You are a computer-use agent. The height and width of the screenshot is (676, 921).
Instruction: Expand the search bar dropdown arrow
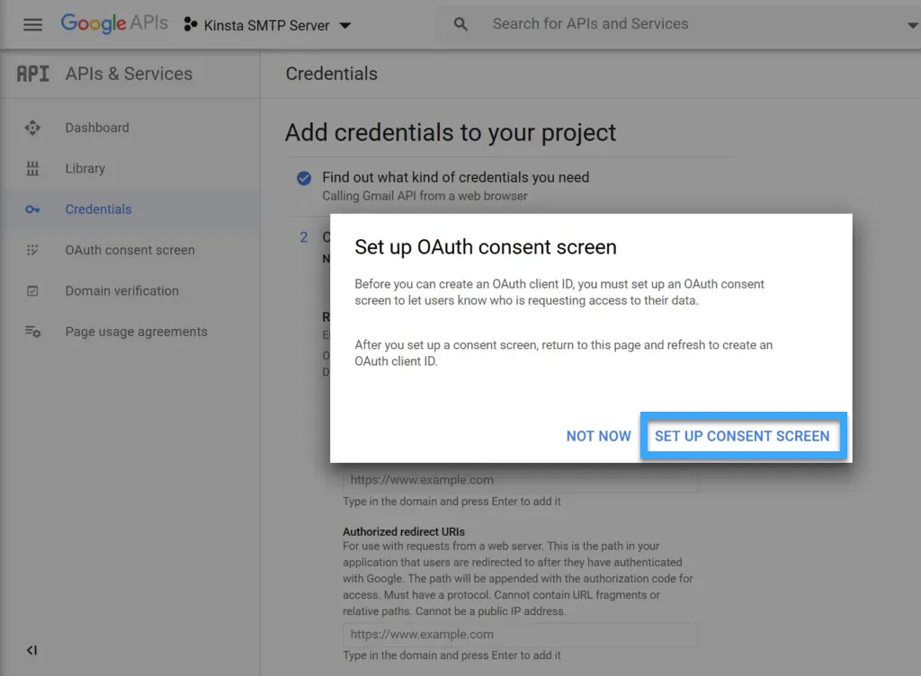(912, 24)
